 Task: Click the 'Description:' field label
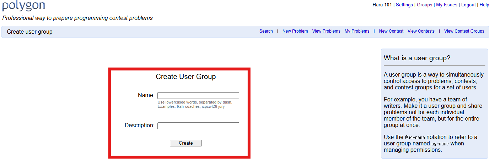[x=140, y=126]
